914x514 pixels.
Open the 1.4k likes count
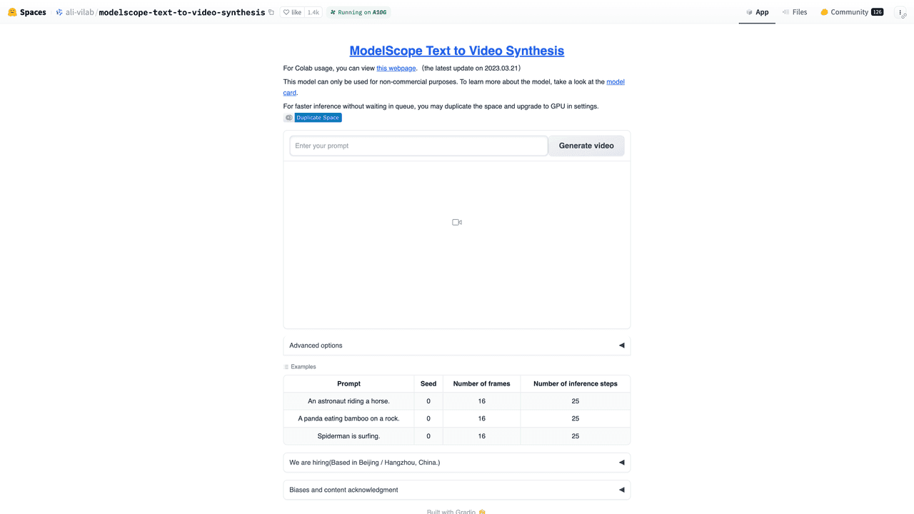point(313,12)
